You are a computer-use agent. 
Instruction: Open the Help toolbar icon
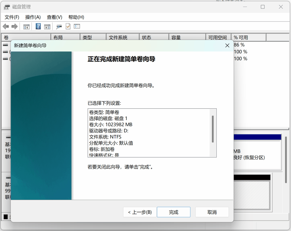(x=38, y=26)
